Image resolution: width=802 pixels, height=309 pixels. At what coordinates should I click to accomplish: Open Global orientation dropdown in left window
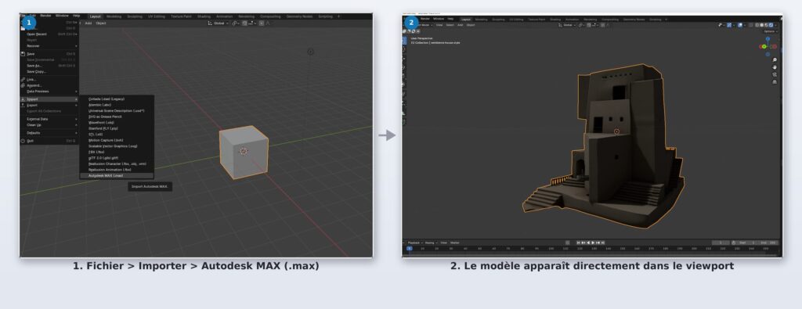[219, 23]
